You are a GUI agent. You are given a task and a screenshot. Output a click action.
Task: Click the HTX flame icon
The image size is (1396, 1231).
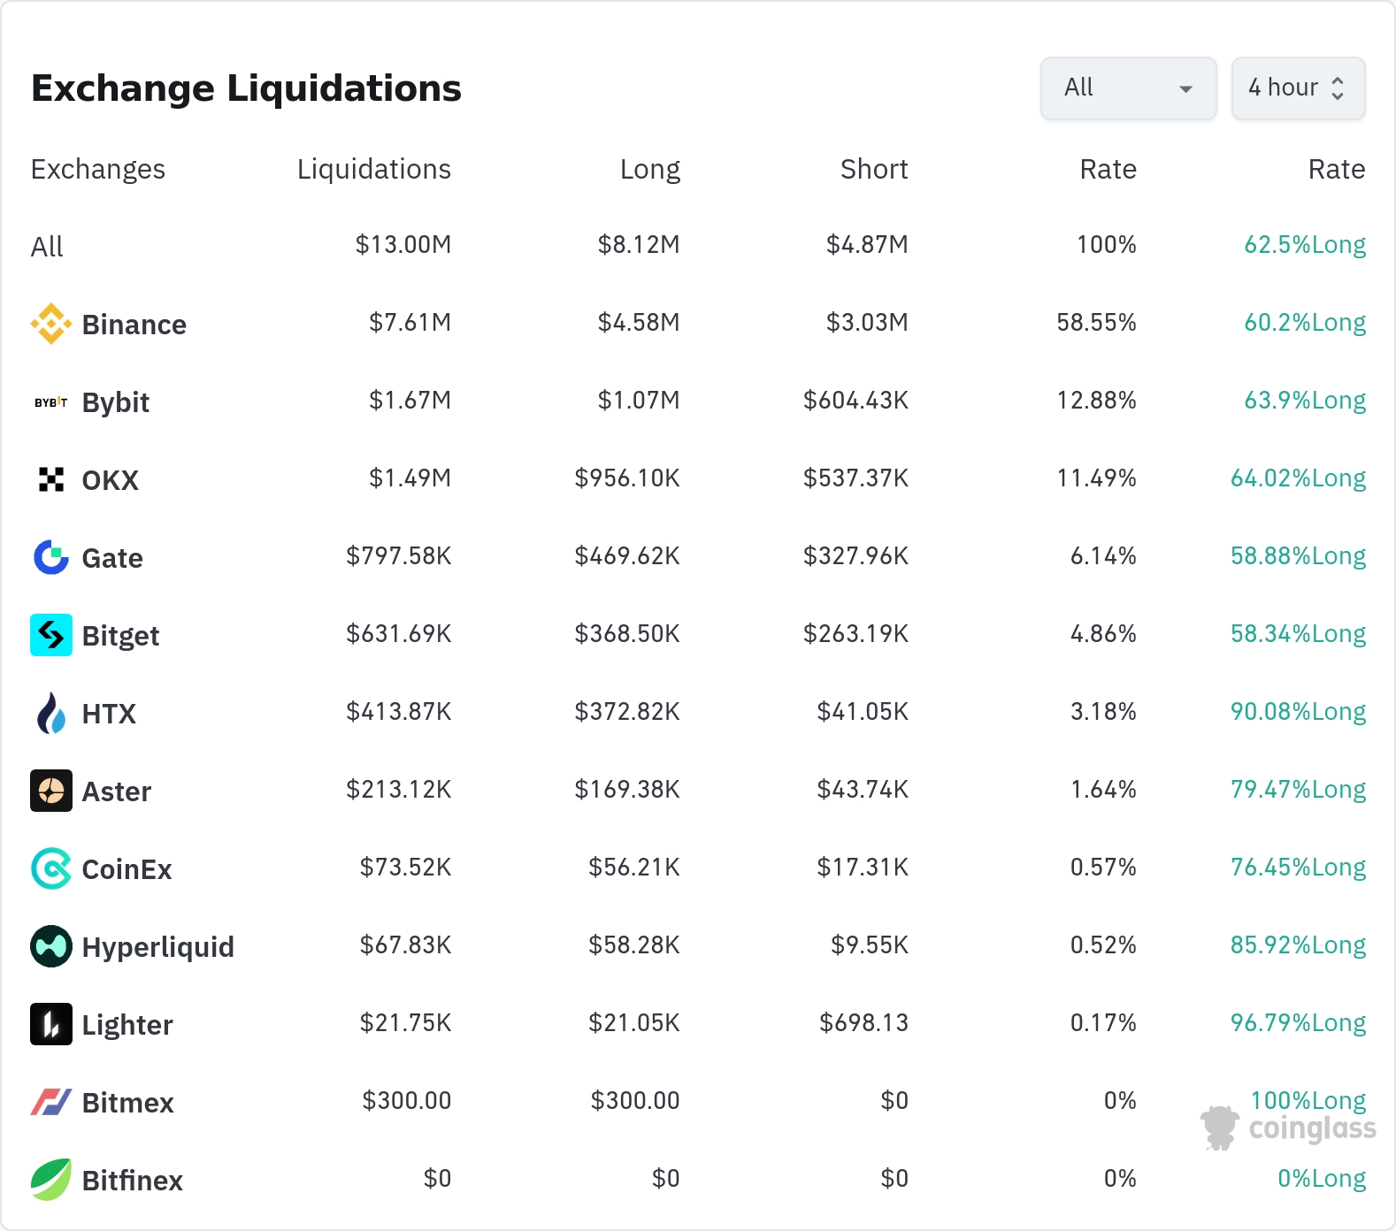click(51, 713)
